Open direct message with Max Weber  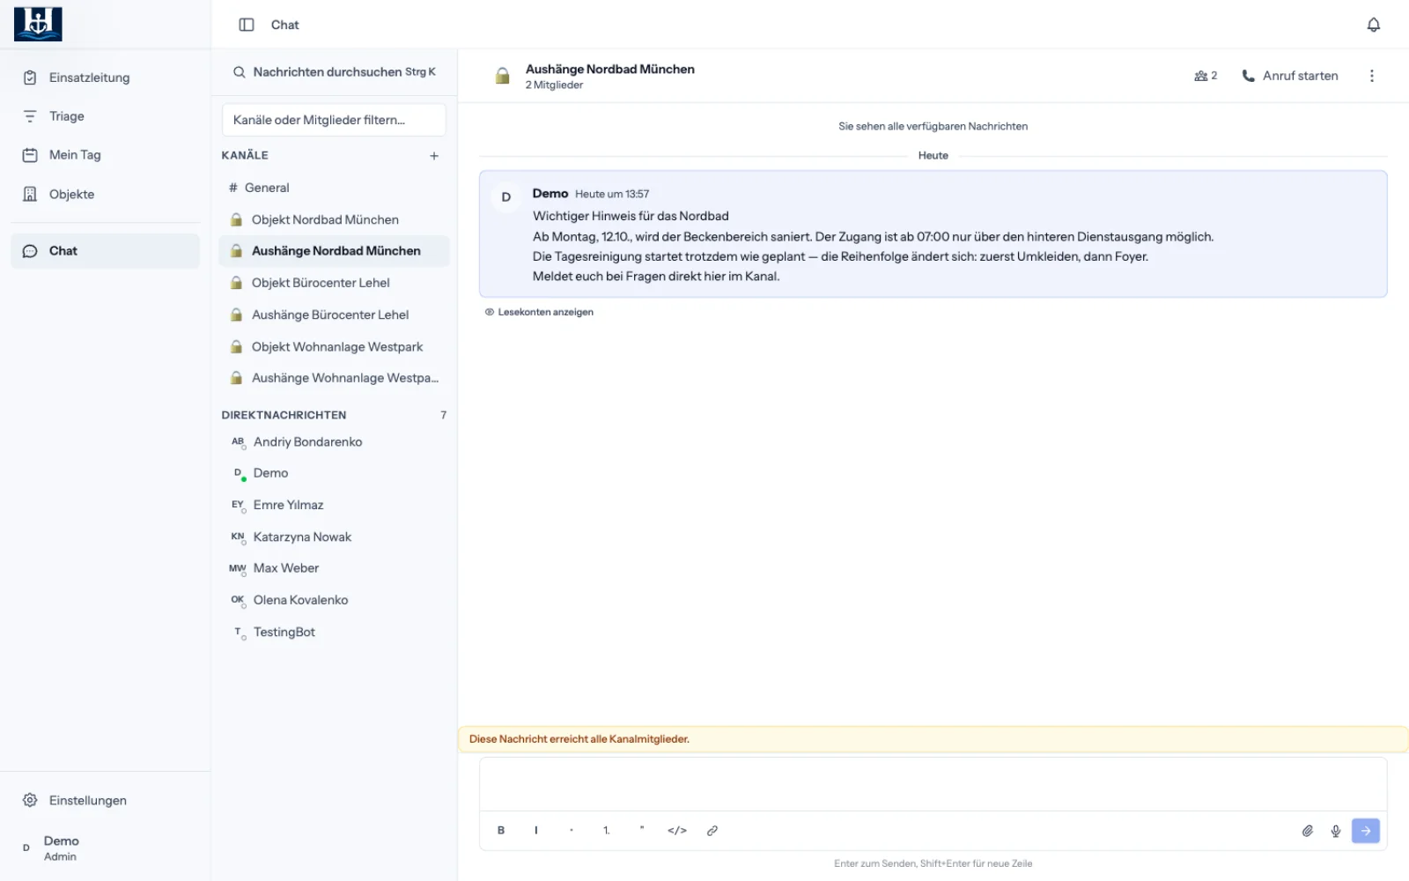pos(335,568)
